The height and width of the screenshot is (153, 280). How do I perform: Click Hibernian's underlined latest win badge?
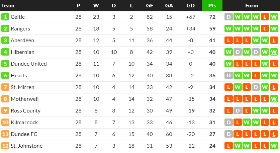(274, 52)
